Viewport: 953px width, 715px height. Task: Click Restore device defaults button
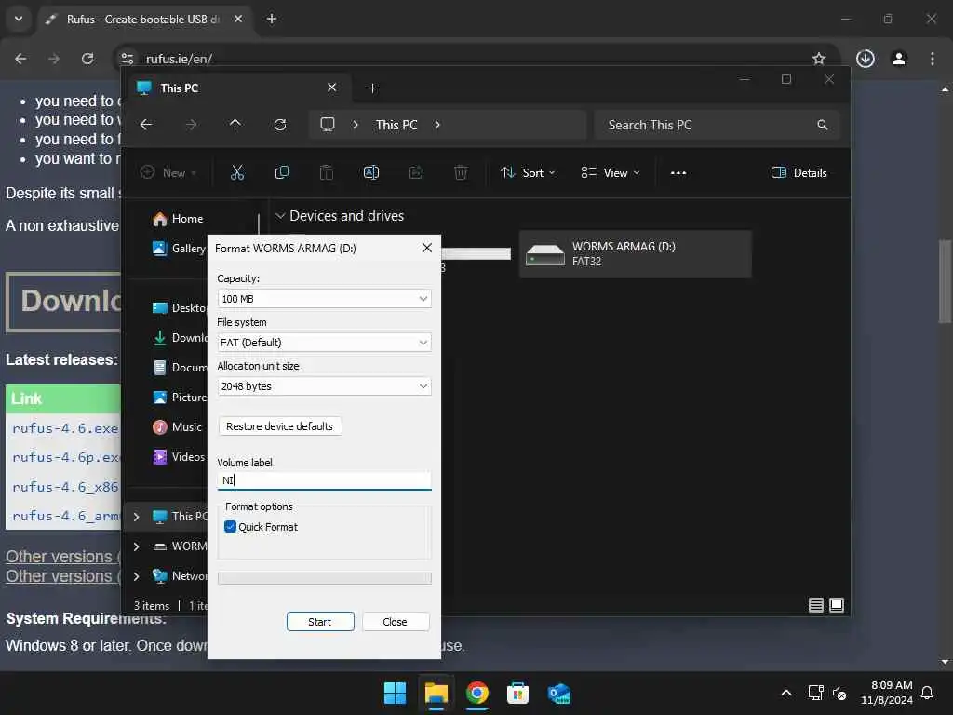[x=279, y=426]
